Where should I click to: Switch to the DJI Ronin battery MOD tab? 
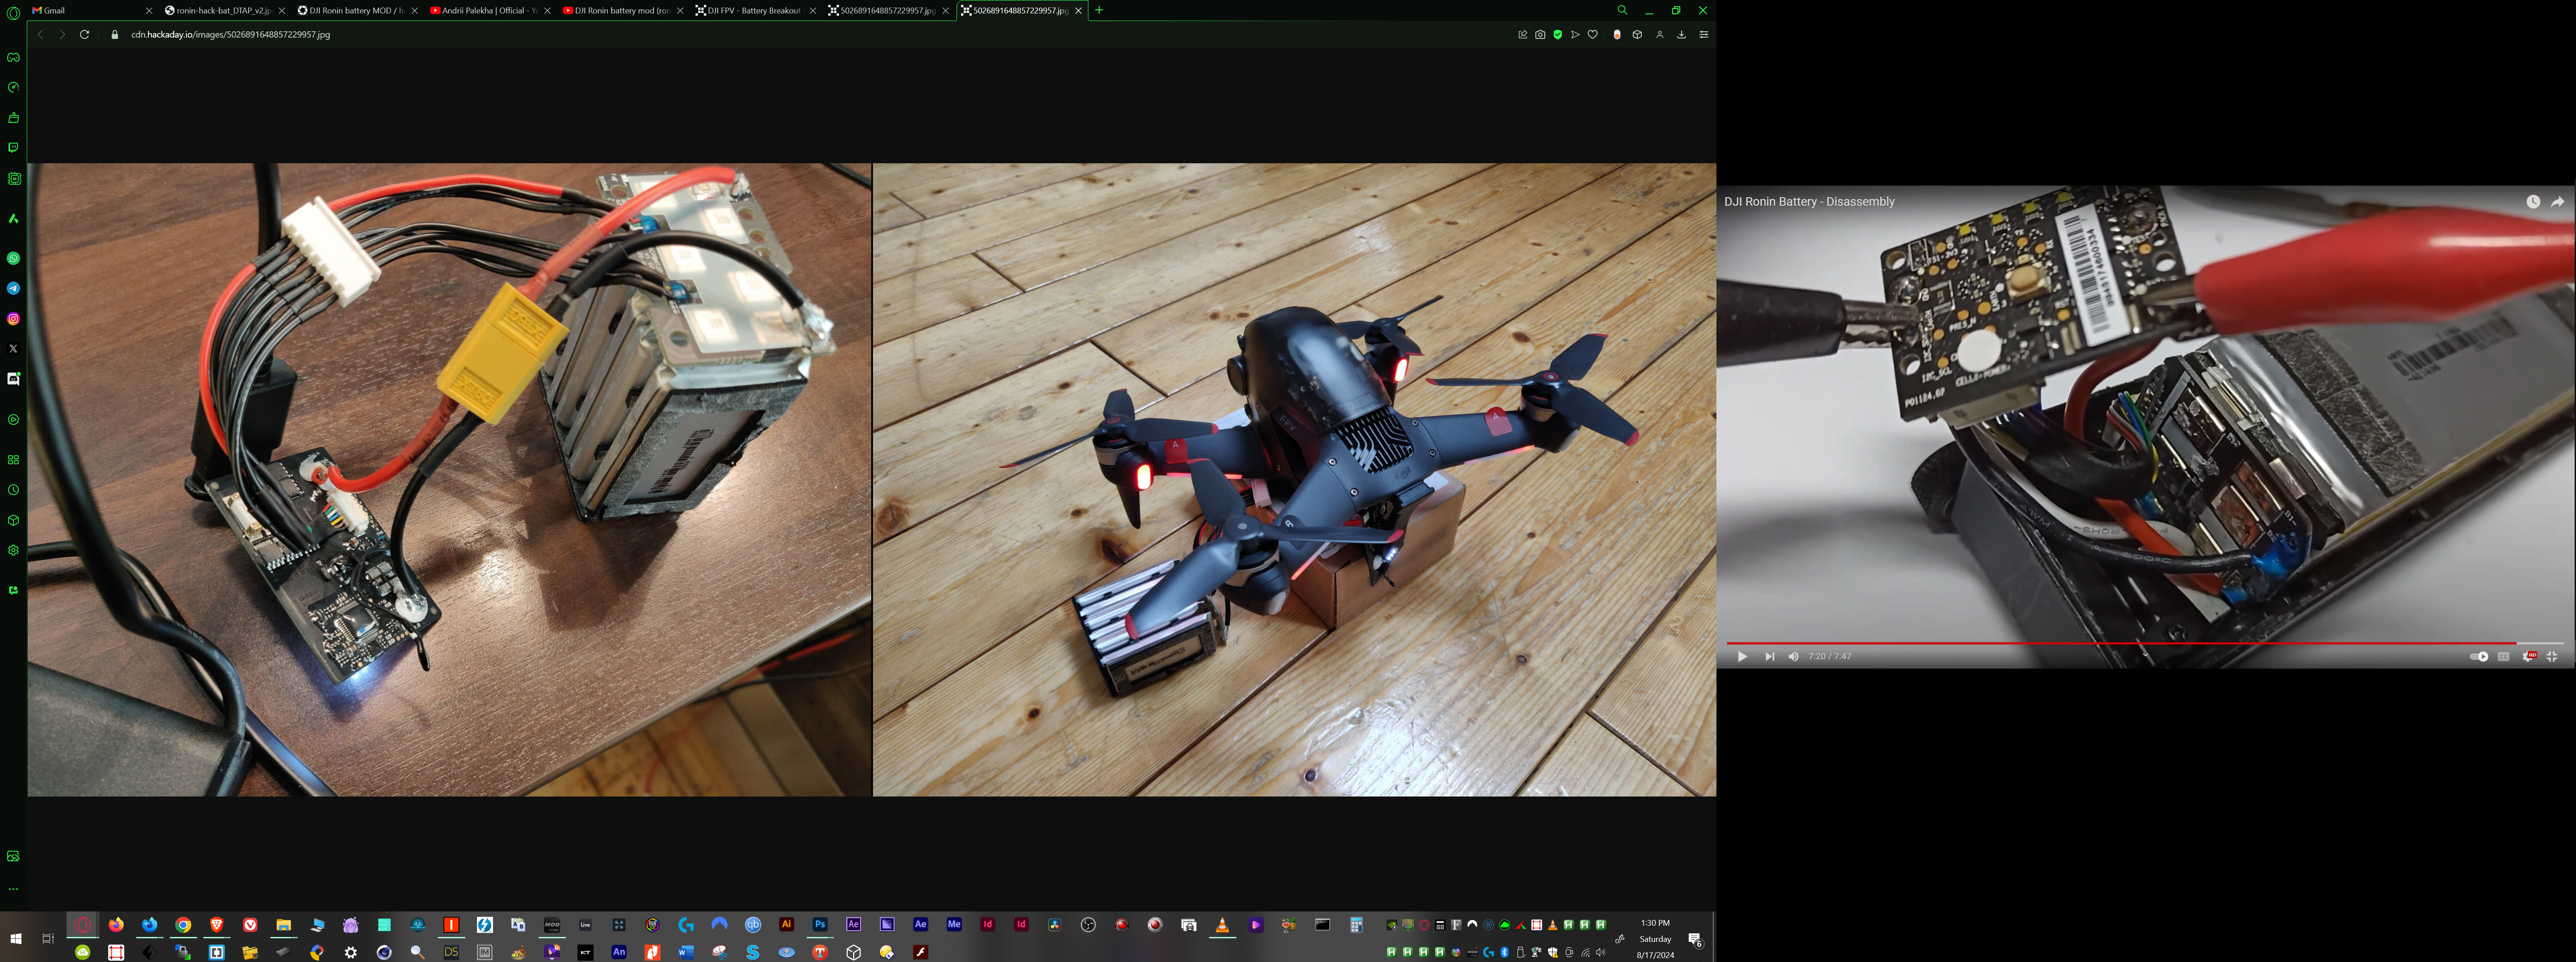tap(358, 10)
